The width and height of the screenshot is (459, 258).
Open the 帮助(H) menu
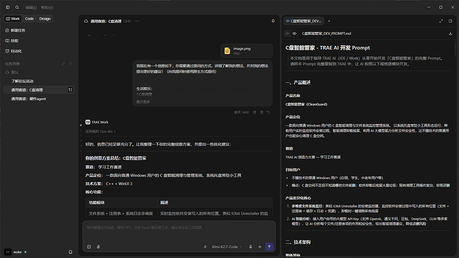click(47, 7)
